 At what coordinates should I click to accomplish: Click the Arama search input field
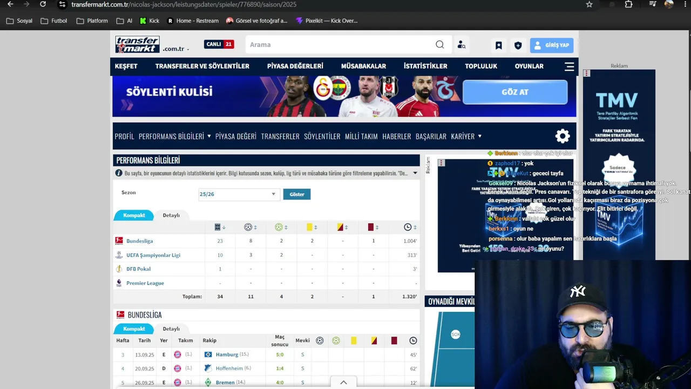pyautogui.click(x=340, y=45)
